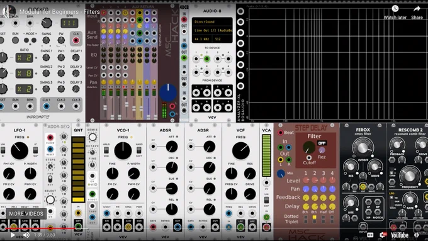
Task: Open the 'Modular for Beginners - Filters' title link
Action: pyautogui.click(x=59, y=12)
